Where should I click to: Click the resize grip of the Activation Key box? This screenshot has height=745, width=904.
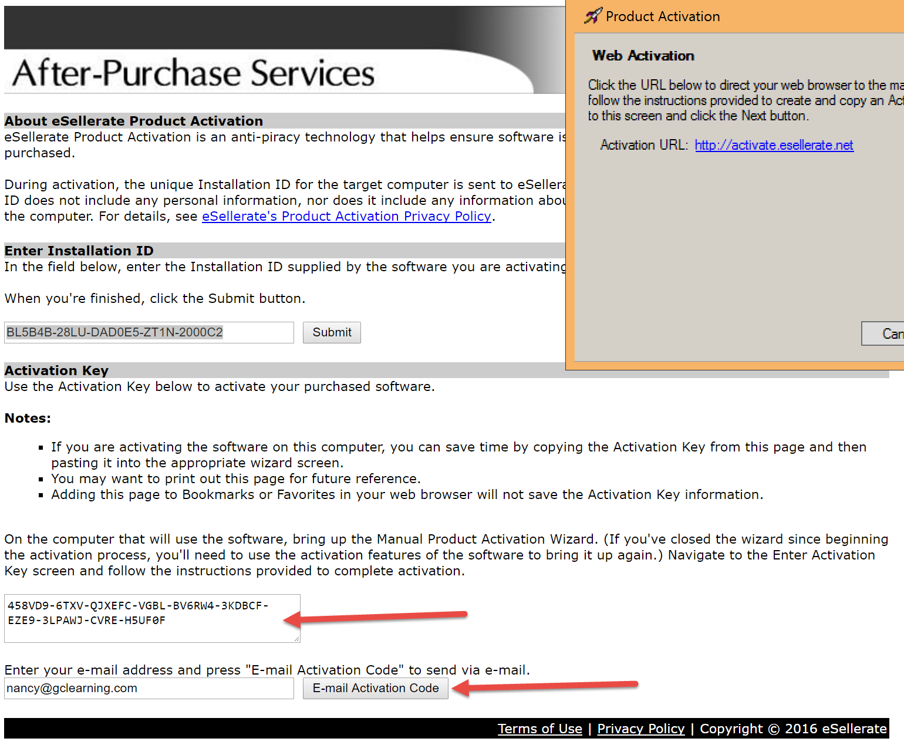296,639
